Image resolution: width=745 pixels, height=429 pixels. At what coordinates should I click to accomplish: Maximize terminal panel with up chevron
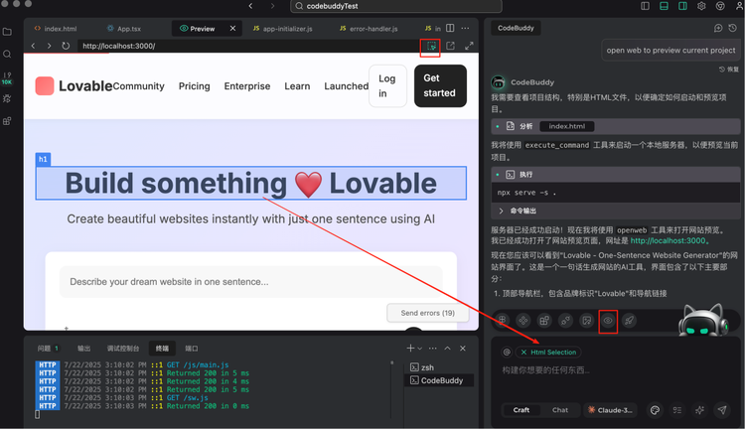(x=448, y=349)
